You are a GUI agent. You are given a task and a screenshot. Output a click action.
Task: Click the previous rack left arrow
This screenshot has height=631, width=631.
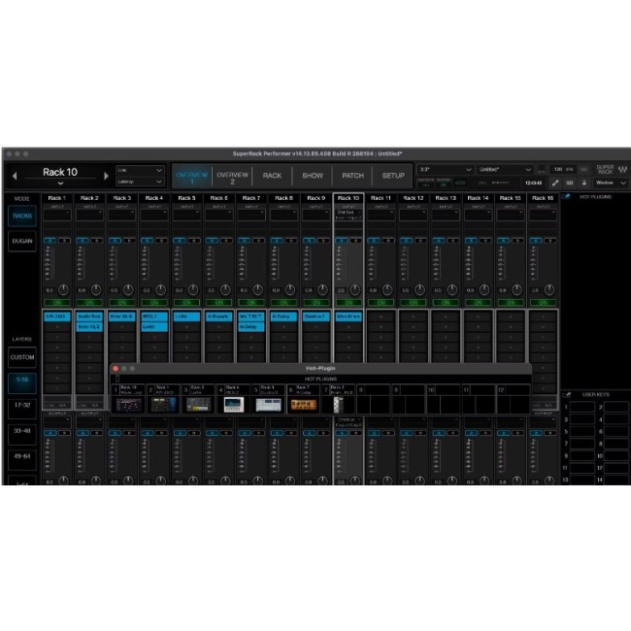(15, 175)
